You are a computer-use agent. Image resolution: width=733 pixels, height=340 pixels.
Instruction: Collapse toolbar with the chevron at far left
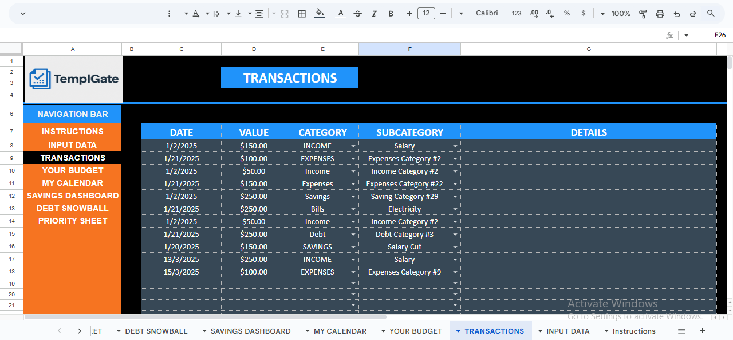23,13
